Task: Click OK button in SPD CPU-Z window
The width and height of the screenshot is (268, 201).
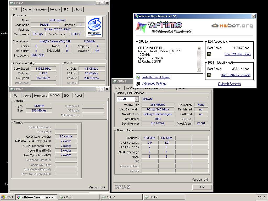Action: [202, 187]
